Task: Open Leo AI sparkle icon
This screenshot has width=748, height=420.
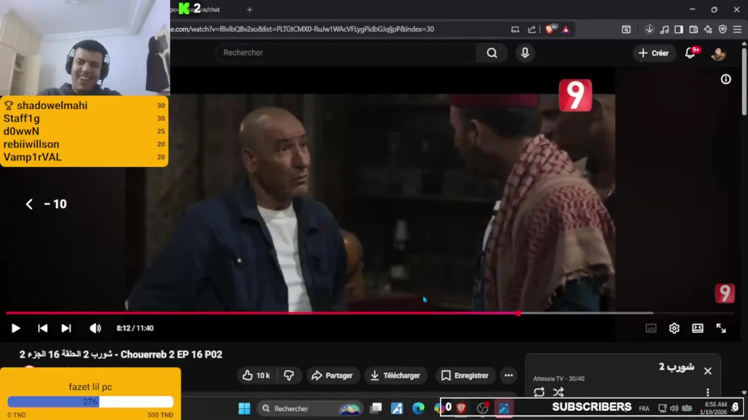Action: 708,29
